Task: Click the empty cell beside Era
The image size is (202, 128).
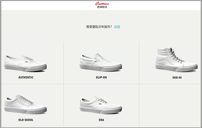Action: coord(170,105)
